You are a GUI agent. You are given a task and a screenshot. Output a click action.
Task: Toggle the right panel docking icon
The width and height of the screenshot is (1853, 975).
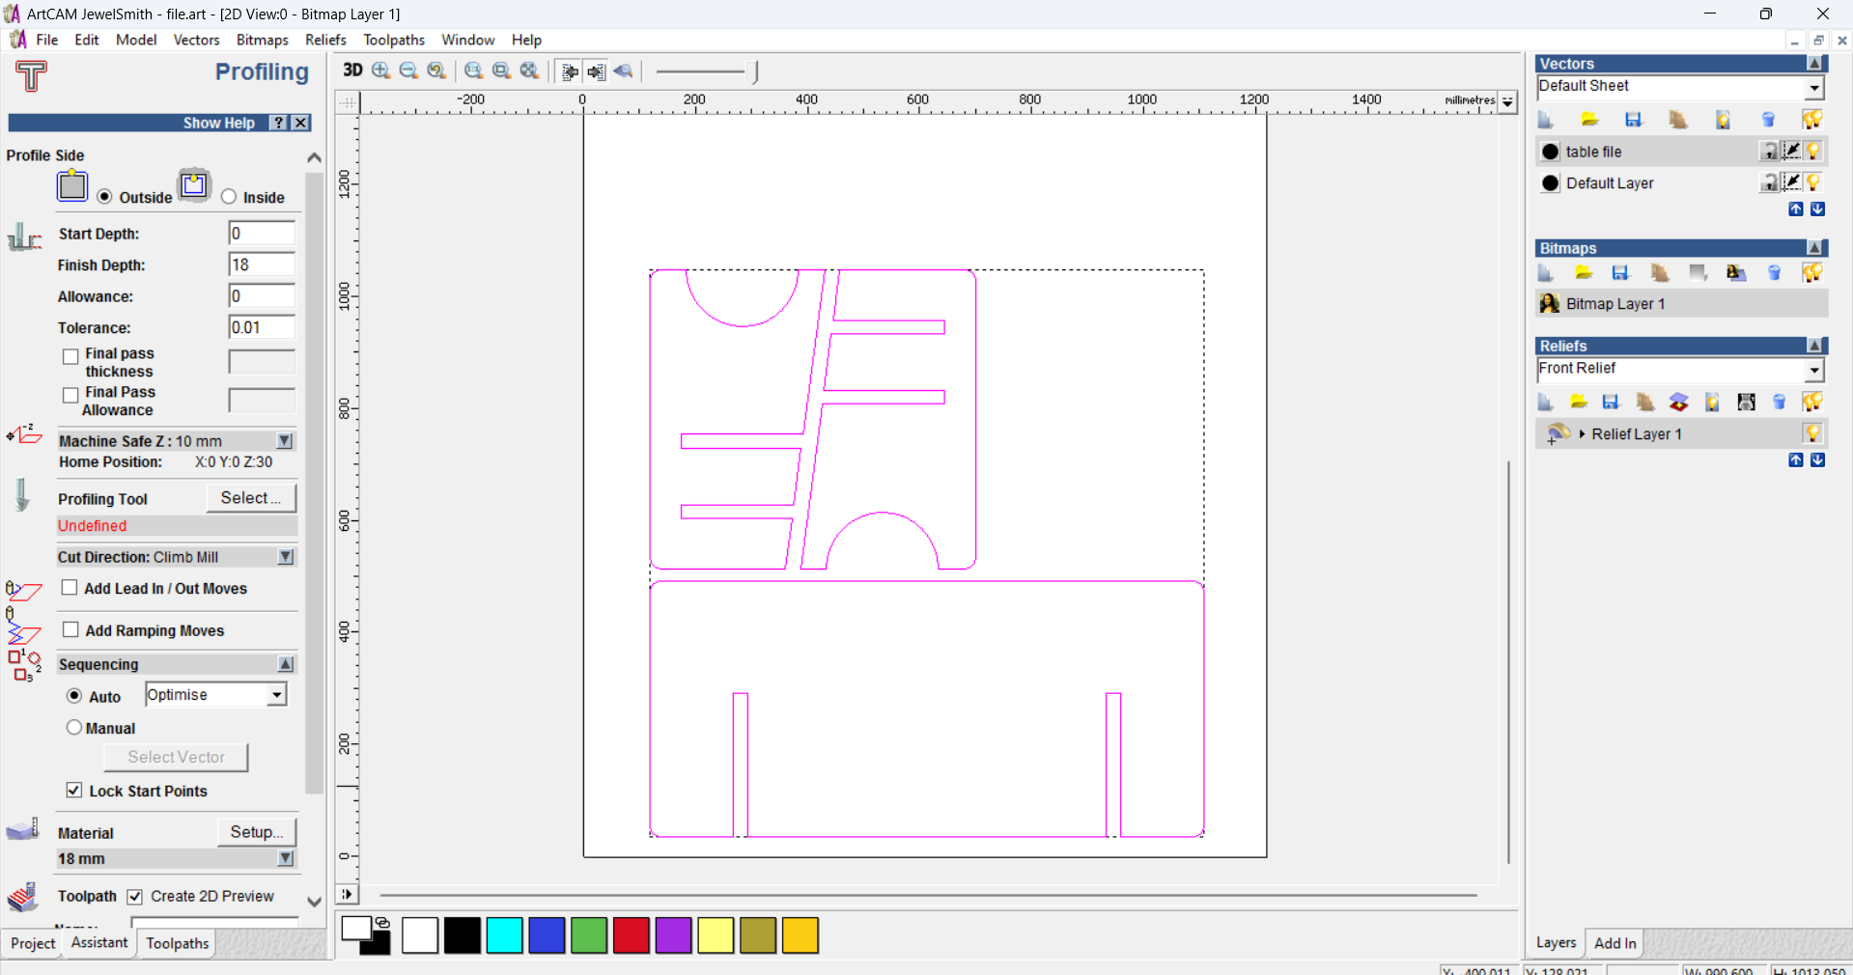pyautogui.click(x=597, y=71)
